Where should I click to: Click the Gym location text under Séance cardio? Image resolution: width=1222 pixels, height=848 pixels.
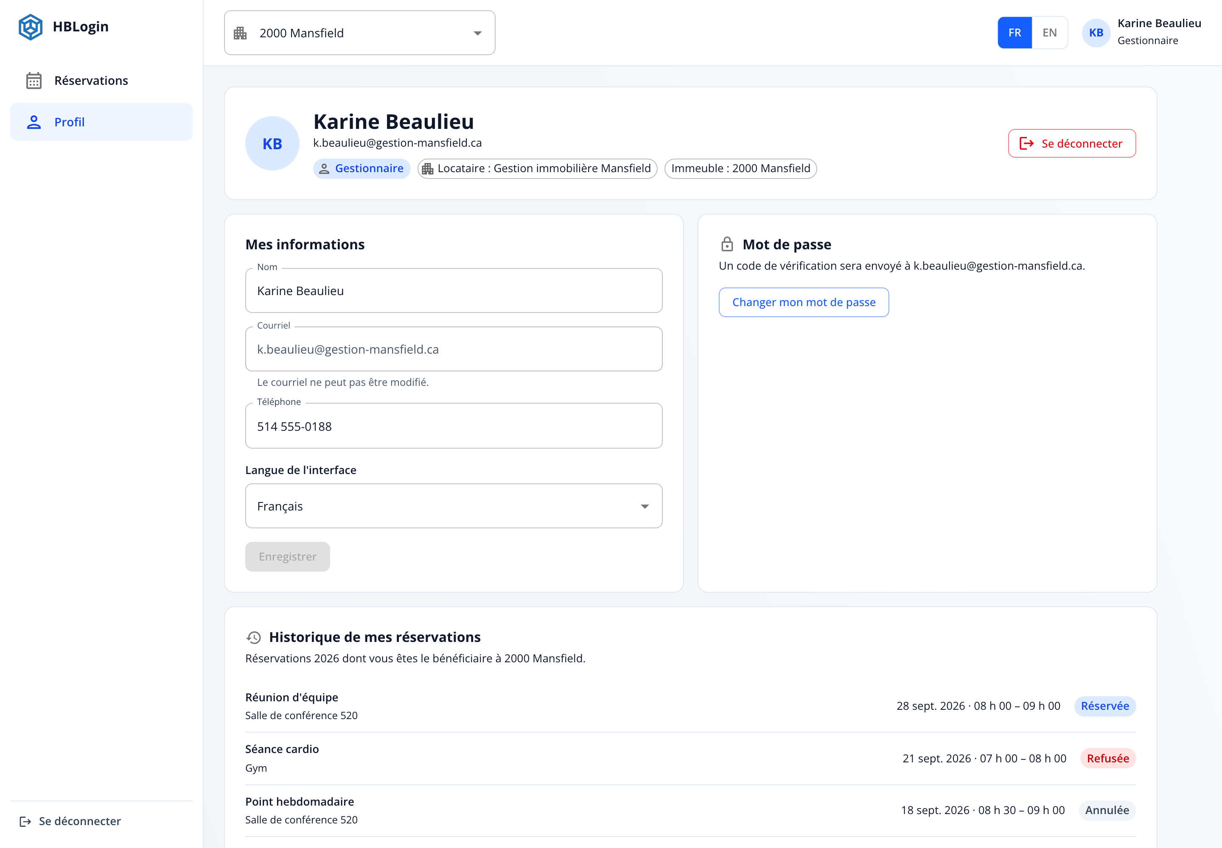[x=256, y=768]
